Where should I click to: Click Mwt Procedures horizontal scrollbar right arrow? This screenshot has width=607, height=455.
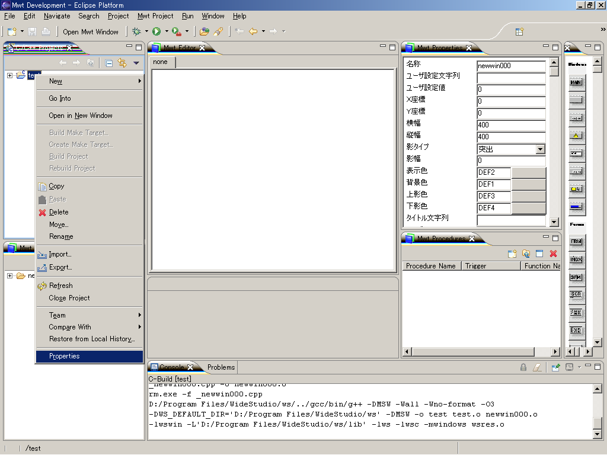pyautogui.click(x=555, y=352)
